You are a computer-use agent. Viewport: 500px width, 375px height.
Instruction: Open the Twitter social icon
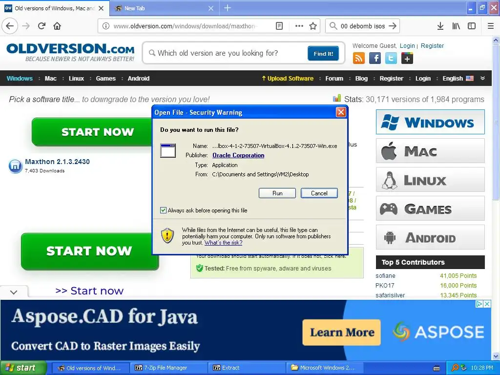tap(391, 59)
